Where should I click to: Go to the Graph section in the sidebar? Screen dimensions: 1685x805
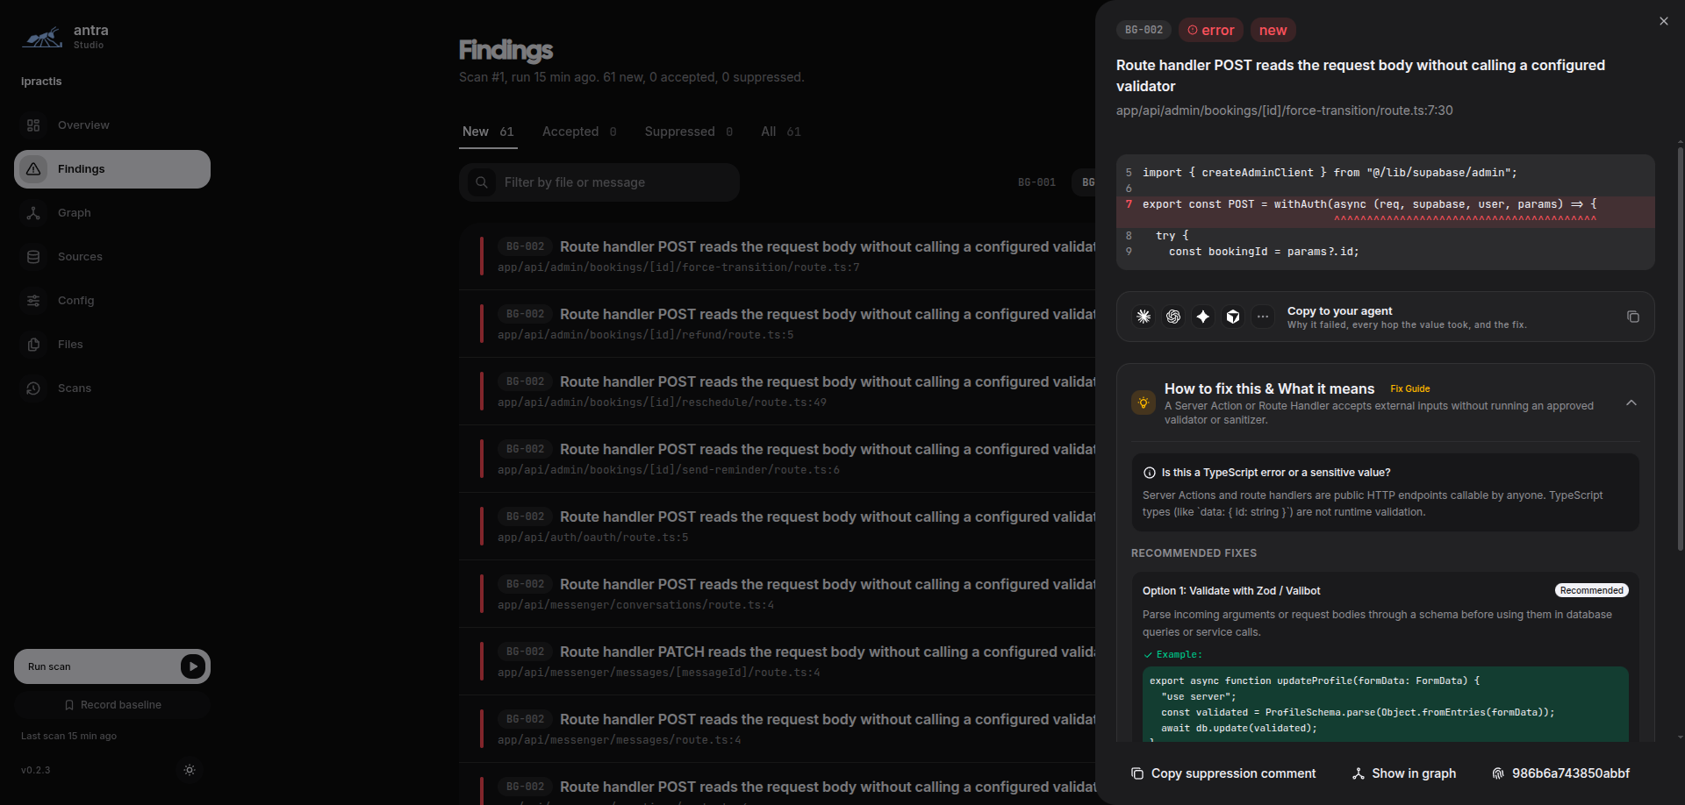point(112,213)
